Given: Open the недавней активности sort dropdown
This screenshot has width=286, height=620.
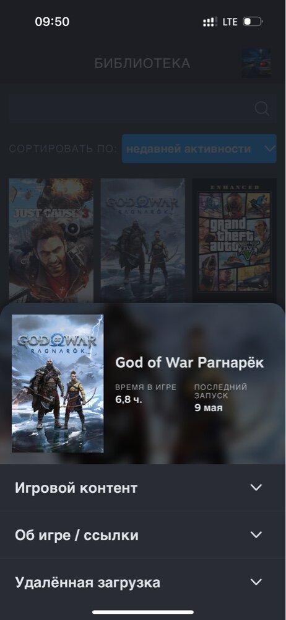Looking at the screenshot, I should click(x=199, y=149).
